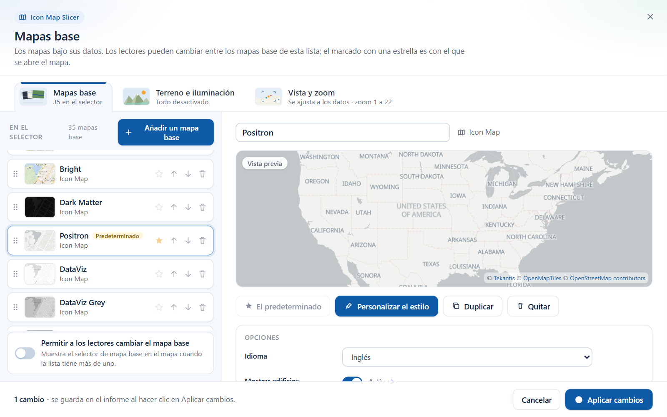Image resolution: width=667 pixels, height=417 pixels.
Task: Duplicate the selected basemap
Action: coord(473,306)
